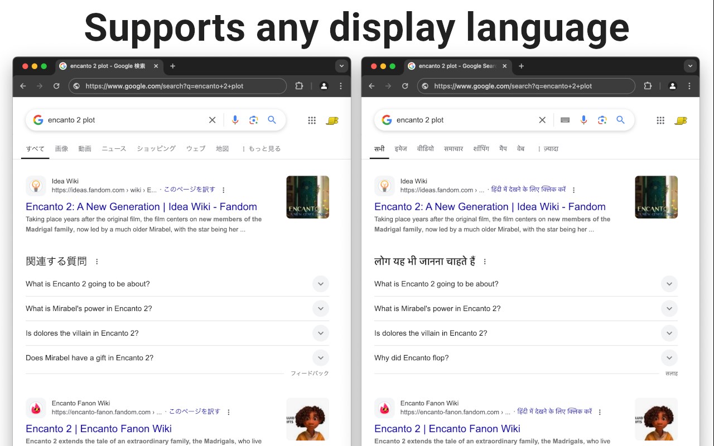
Task: Select इमेज images tab in right window
Action: (401, 149)
